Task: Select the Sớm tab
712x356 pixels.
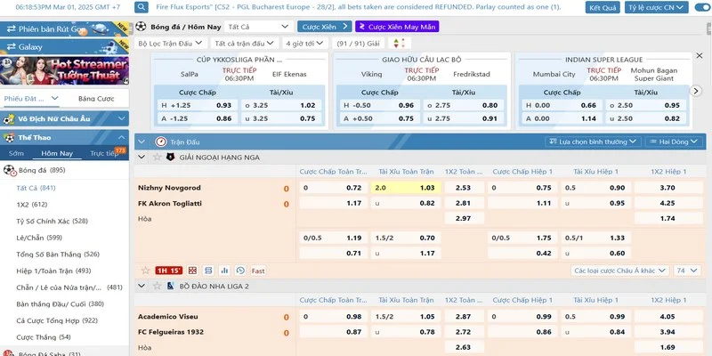Action: 16,153
